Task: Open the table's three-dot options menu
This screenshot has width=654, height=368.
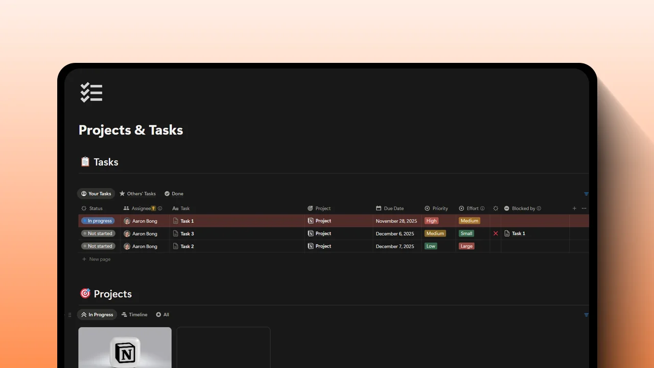Action: click(x=584, y=209)
